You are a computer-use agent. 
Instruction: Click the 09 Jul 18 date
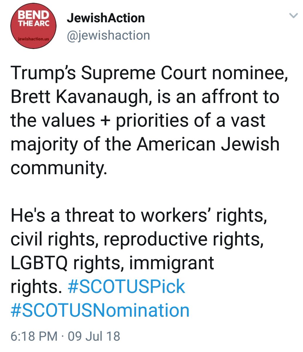[94, 336]
